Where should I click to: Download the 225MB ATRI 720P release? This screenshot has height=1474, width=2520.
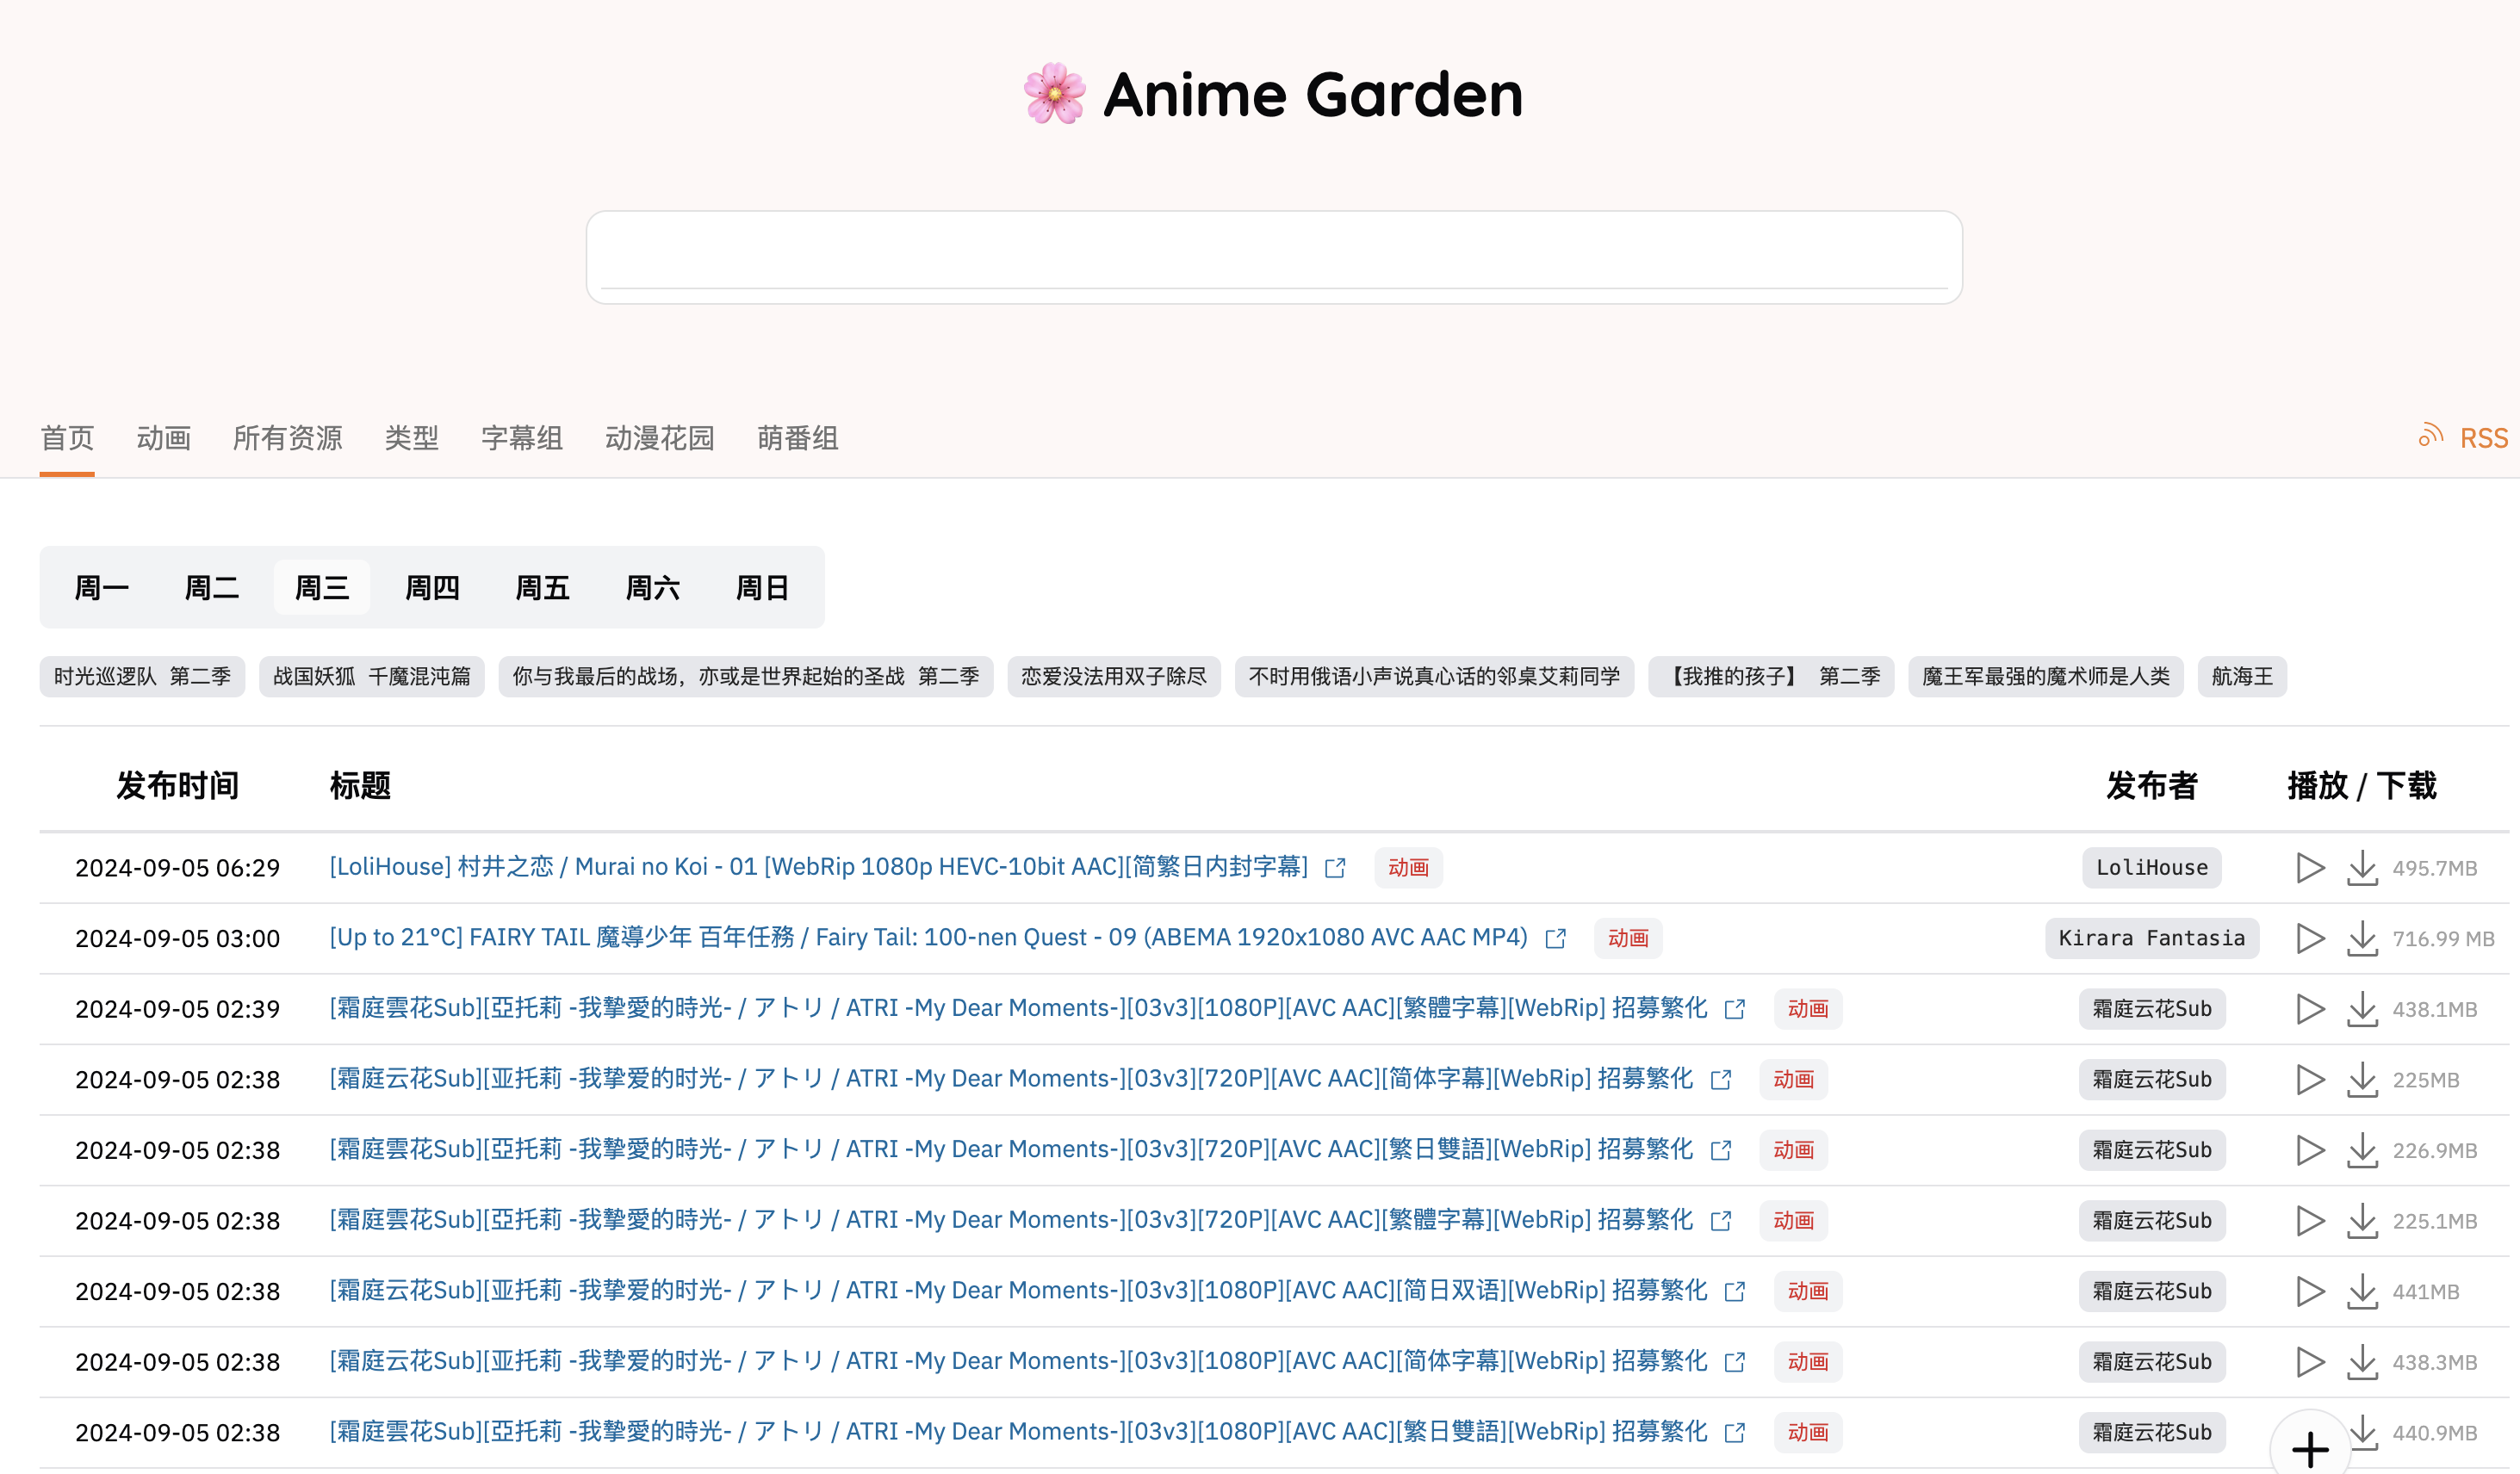[2362, 1080]
